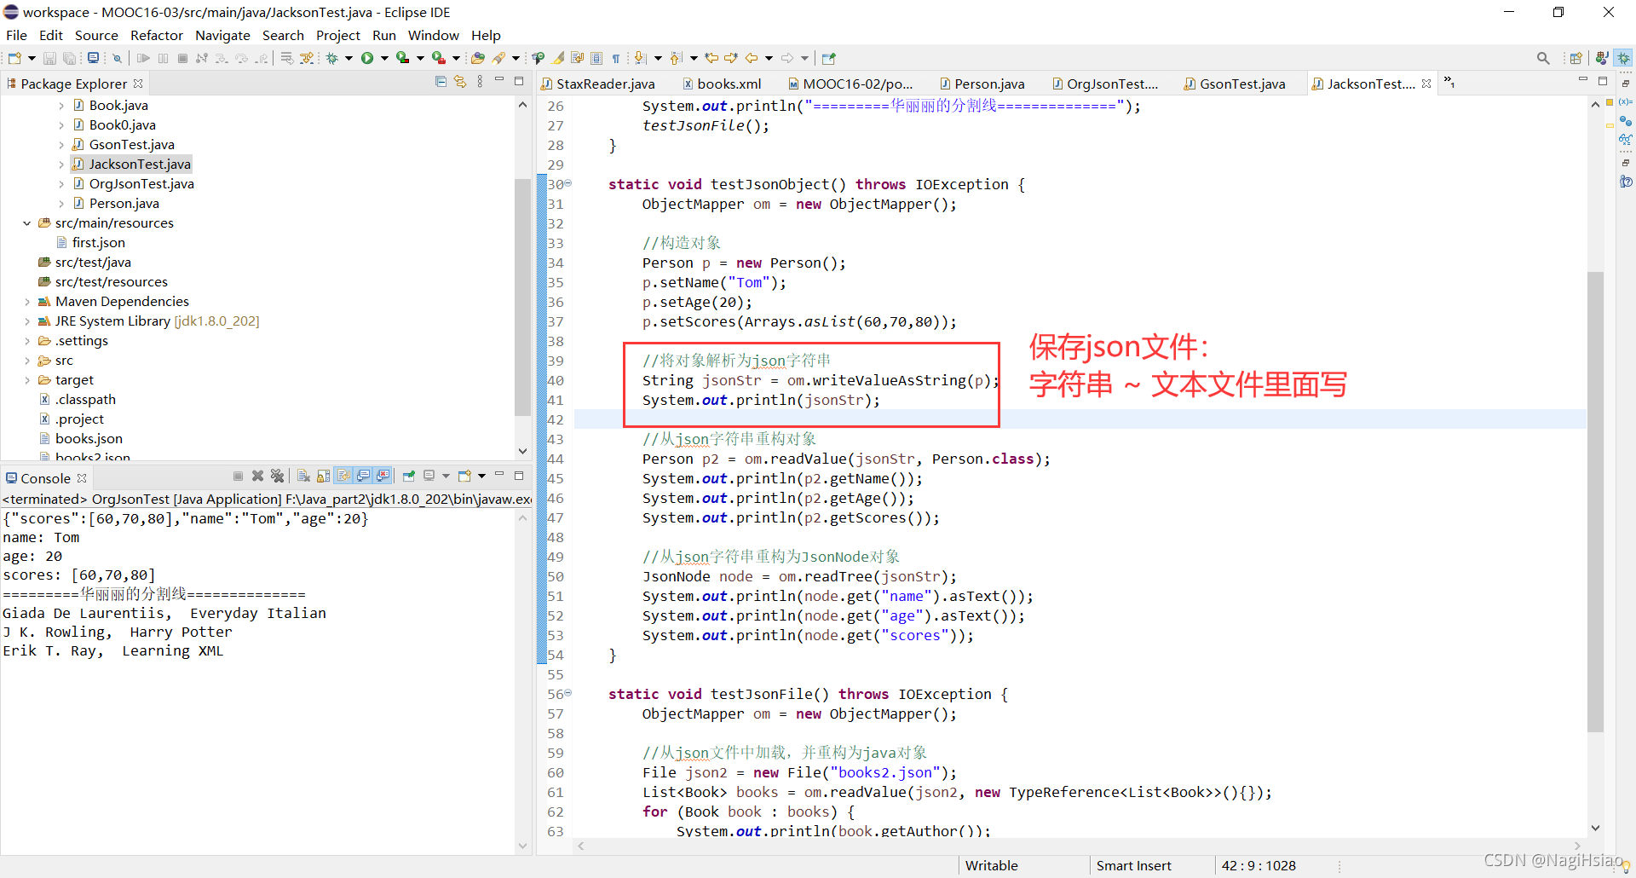Click Remove All Terminated Launches icon
Screen dimensions: 1636x878
tap(277, 476)
